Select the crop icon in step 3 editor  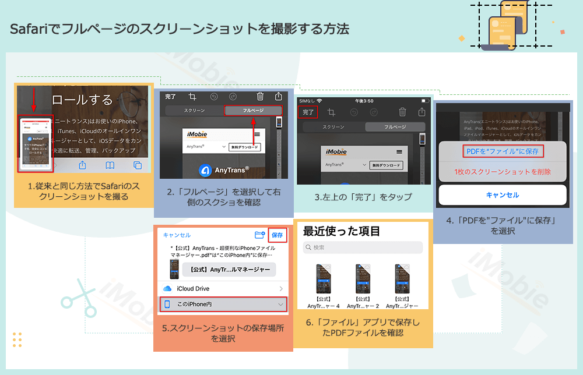pos(331,112)
